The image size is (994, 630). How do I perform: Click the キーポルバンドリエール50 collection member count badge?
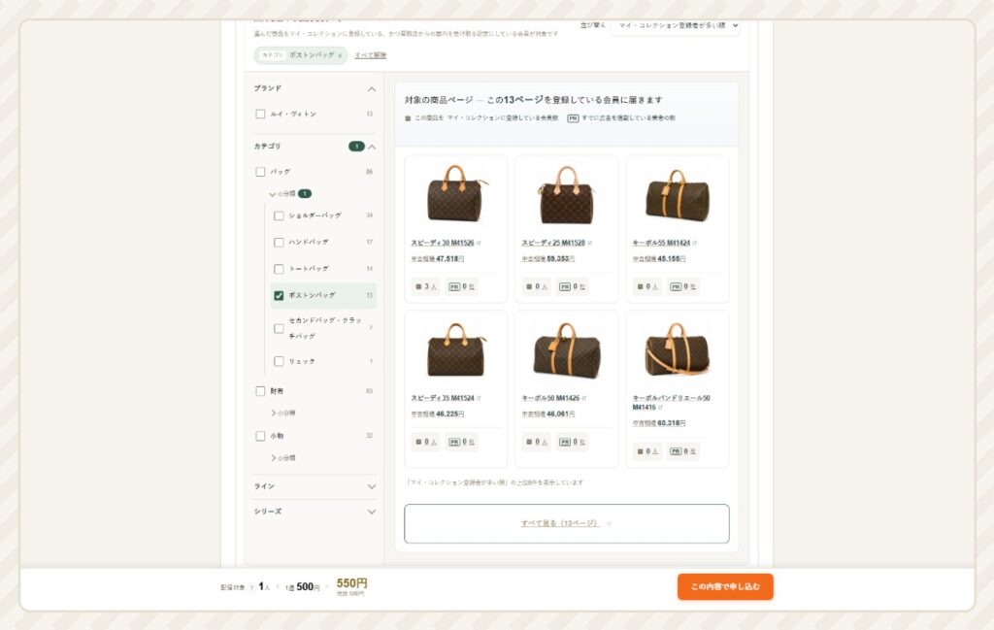pos(647,451)
